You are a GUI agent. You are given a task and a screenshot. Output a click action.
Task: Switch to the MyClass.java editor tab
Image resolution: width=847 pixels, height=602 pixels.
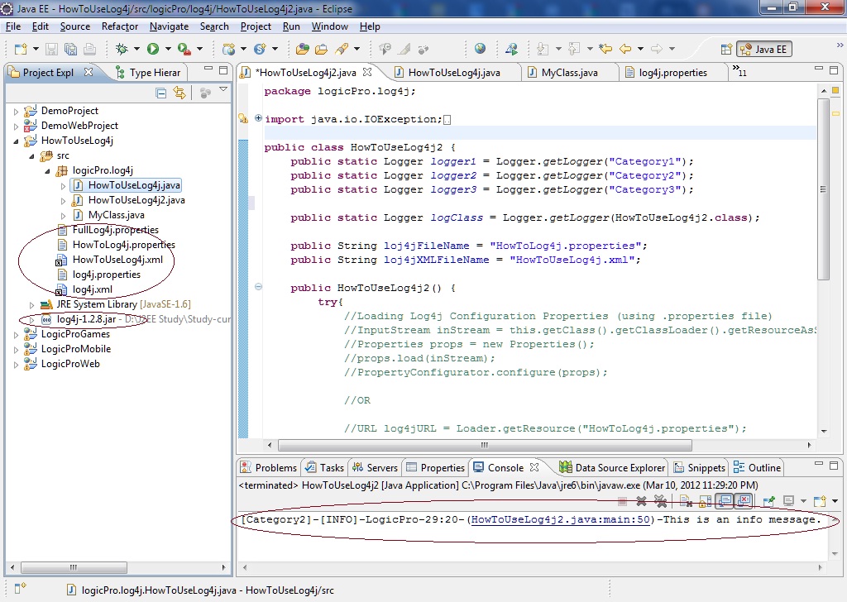[569, 73]
